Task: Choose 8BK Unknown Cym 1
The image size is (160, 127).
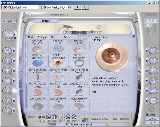Action: [38, 104]
